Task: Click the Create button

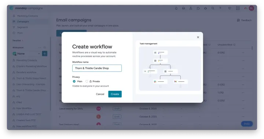Action: pyautogui.click(x=115, y=94)
